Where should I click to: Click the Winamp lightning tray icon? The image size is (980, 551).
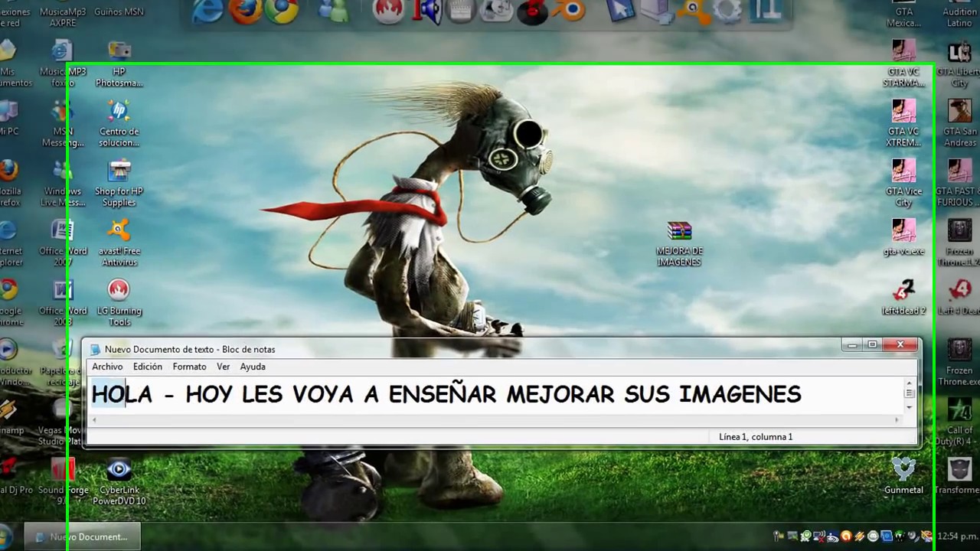point(859,536)
